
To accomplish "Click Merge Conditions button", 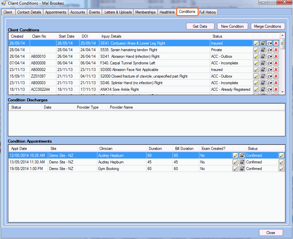I will pos(268,26).
